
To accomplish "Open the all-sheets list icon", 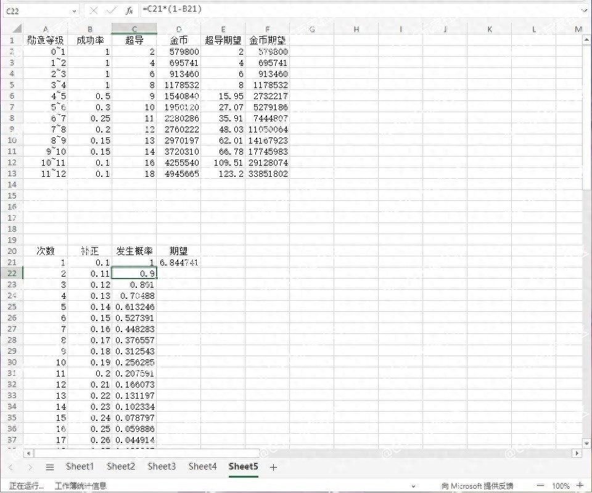I will 49,467.
